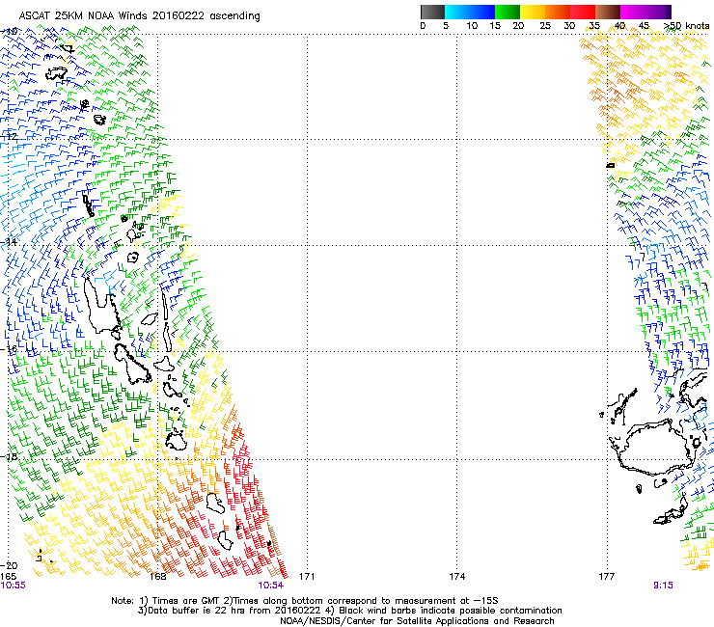Screen dimensions: 714x627
Task: Click the red 30-35 knots legend segment
Action: [x=583, y=12]
